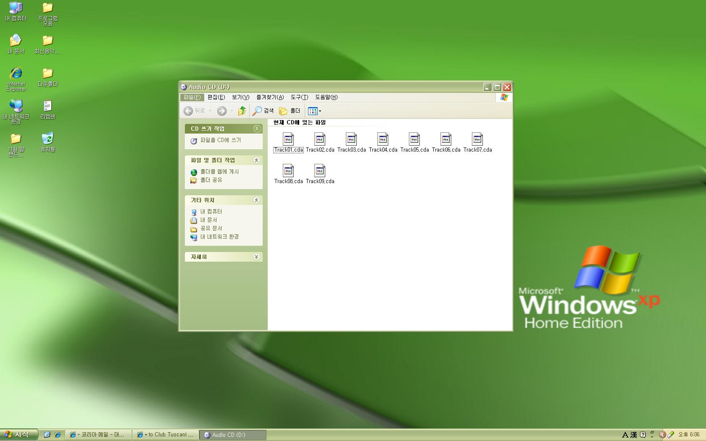The width and height of the screenshot is (706, 441).
Task: Open the 시작 Start button
Action: 18,435
